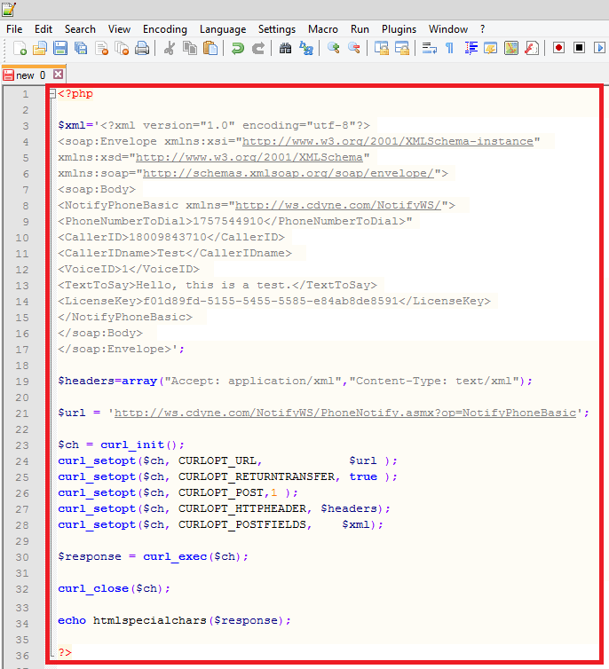This screenshot has width=609, height=669.
Task: Click the Save file toolbar icon
Action: pyautogui.click(x=60, y=48)
